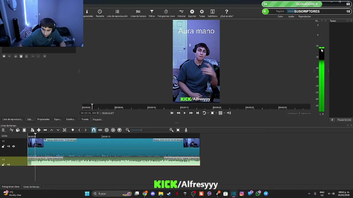Click Tareas gear toolbar button

pos(202,13)
